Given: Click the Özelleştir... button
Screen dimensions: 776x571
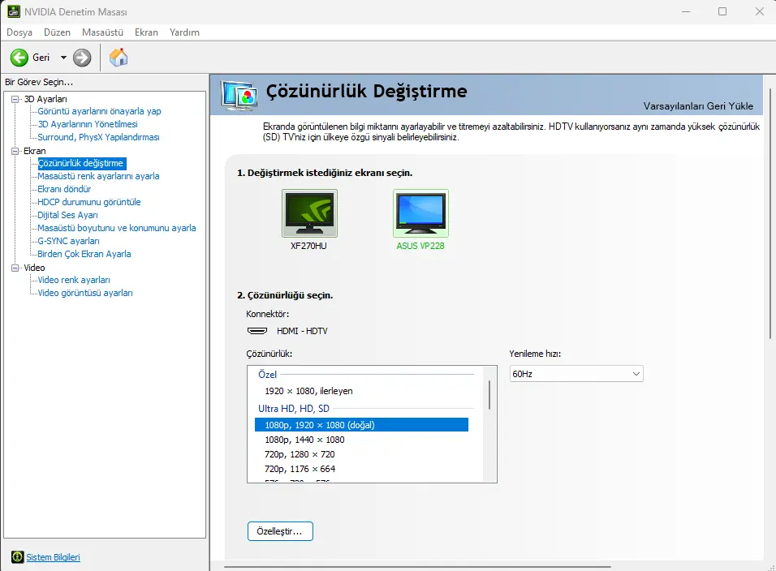Looking at the screenshot, I should [280, 531].
